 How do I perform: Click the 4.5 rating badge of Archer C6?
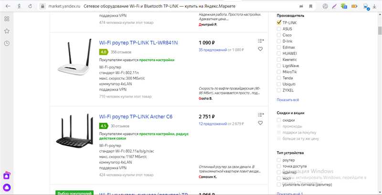coord(104,126)
